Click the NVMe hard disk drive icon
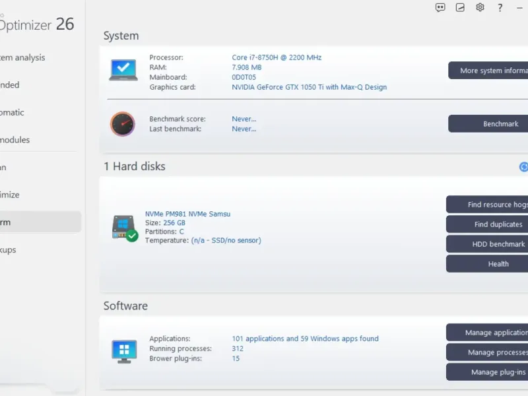The image size is (528, 396). pos(125,228)
